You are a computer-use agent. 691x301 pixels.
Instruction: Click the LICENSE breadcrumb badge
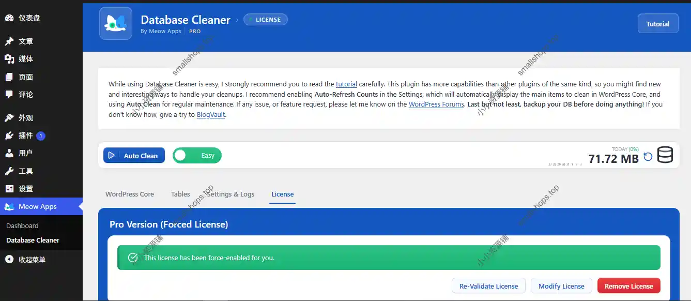click(x=266, y=20)
